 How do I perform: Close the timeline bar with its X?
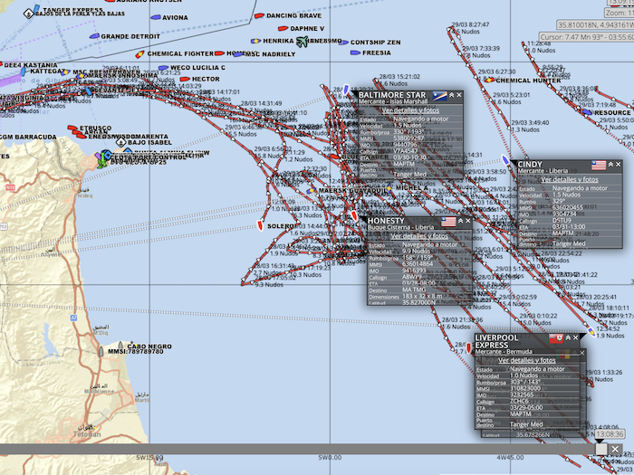(615, 449)
